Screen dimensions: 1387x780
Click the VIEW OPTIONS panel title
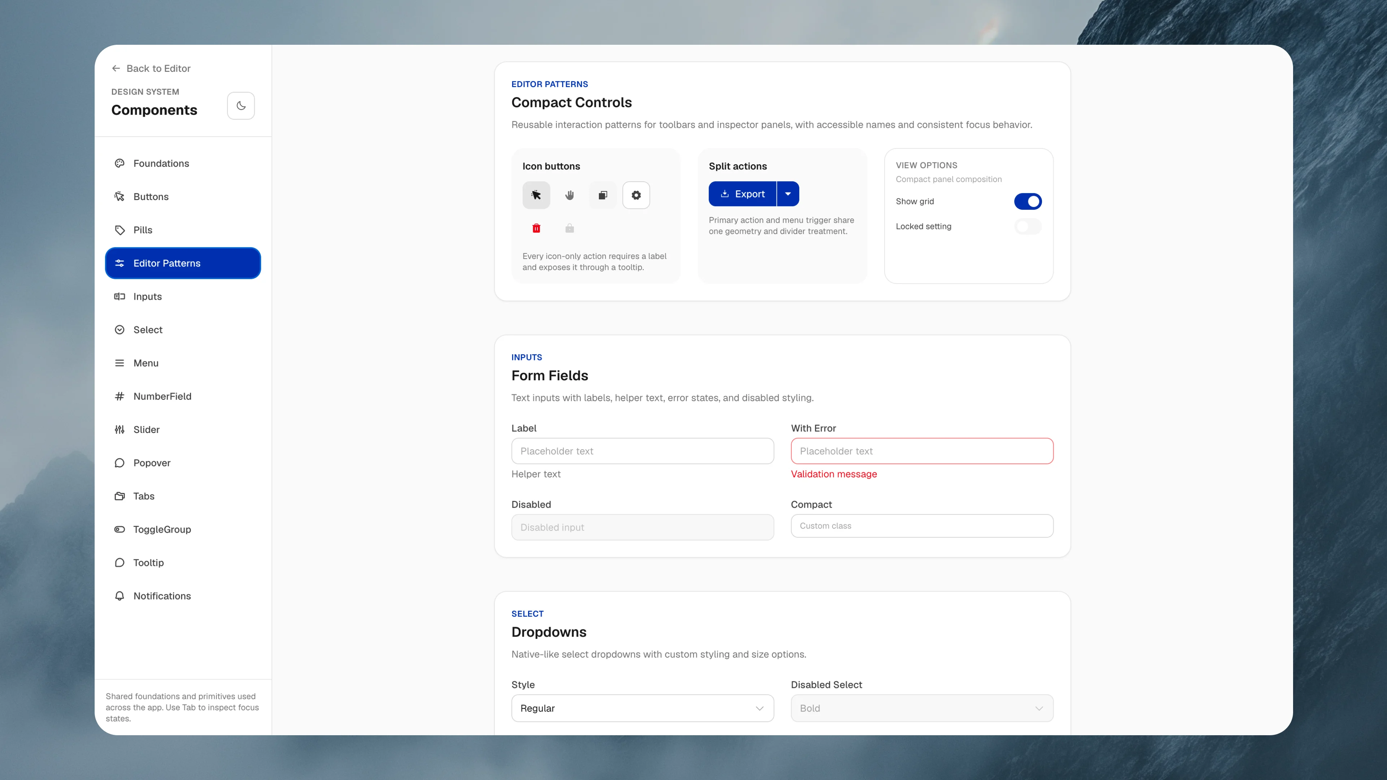(926, 165)
